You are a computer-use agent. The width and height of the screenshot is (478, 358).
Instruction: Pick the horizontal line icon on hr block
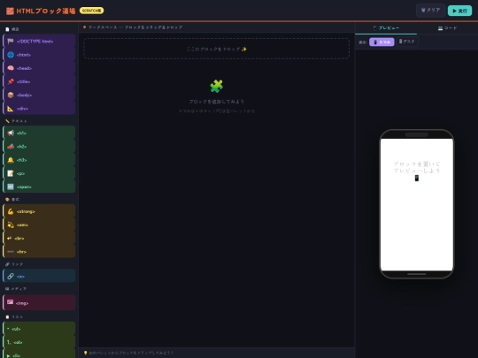click(x=11, y=251)
